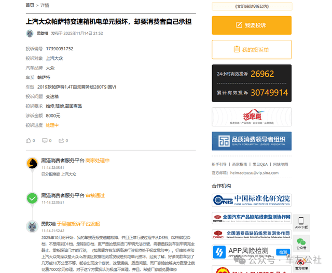Open comments via the speech bubble icon
Viewport: 332px width, 273px height.
[45, 140]
